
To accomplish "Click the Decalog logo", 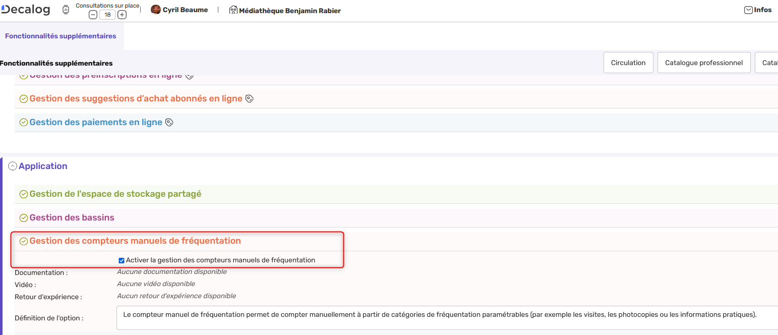I will tap(26, 10).
